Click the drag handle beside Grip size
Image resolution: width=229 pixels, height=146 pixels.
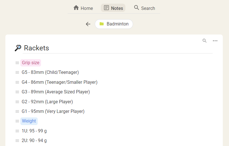pos(17,63)
